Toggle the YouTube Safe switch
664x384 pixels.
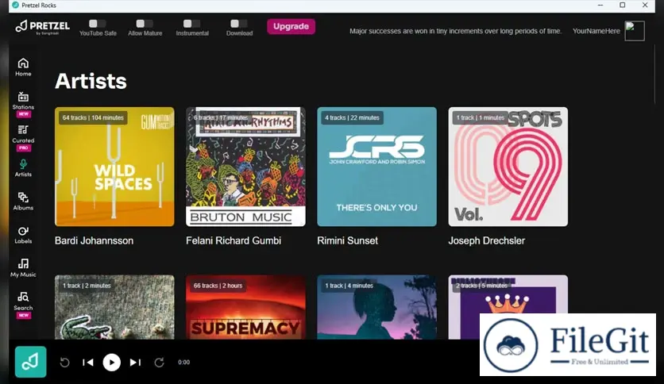(x=98, y=24)
